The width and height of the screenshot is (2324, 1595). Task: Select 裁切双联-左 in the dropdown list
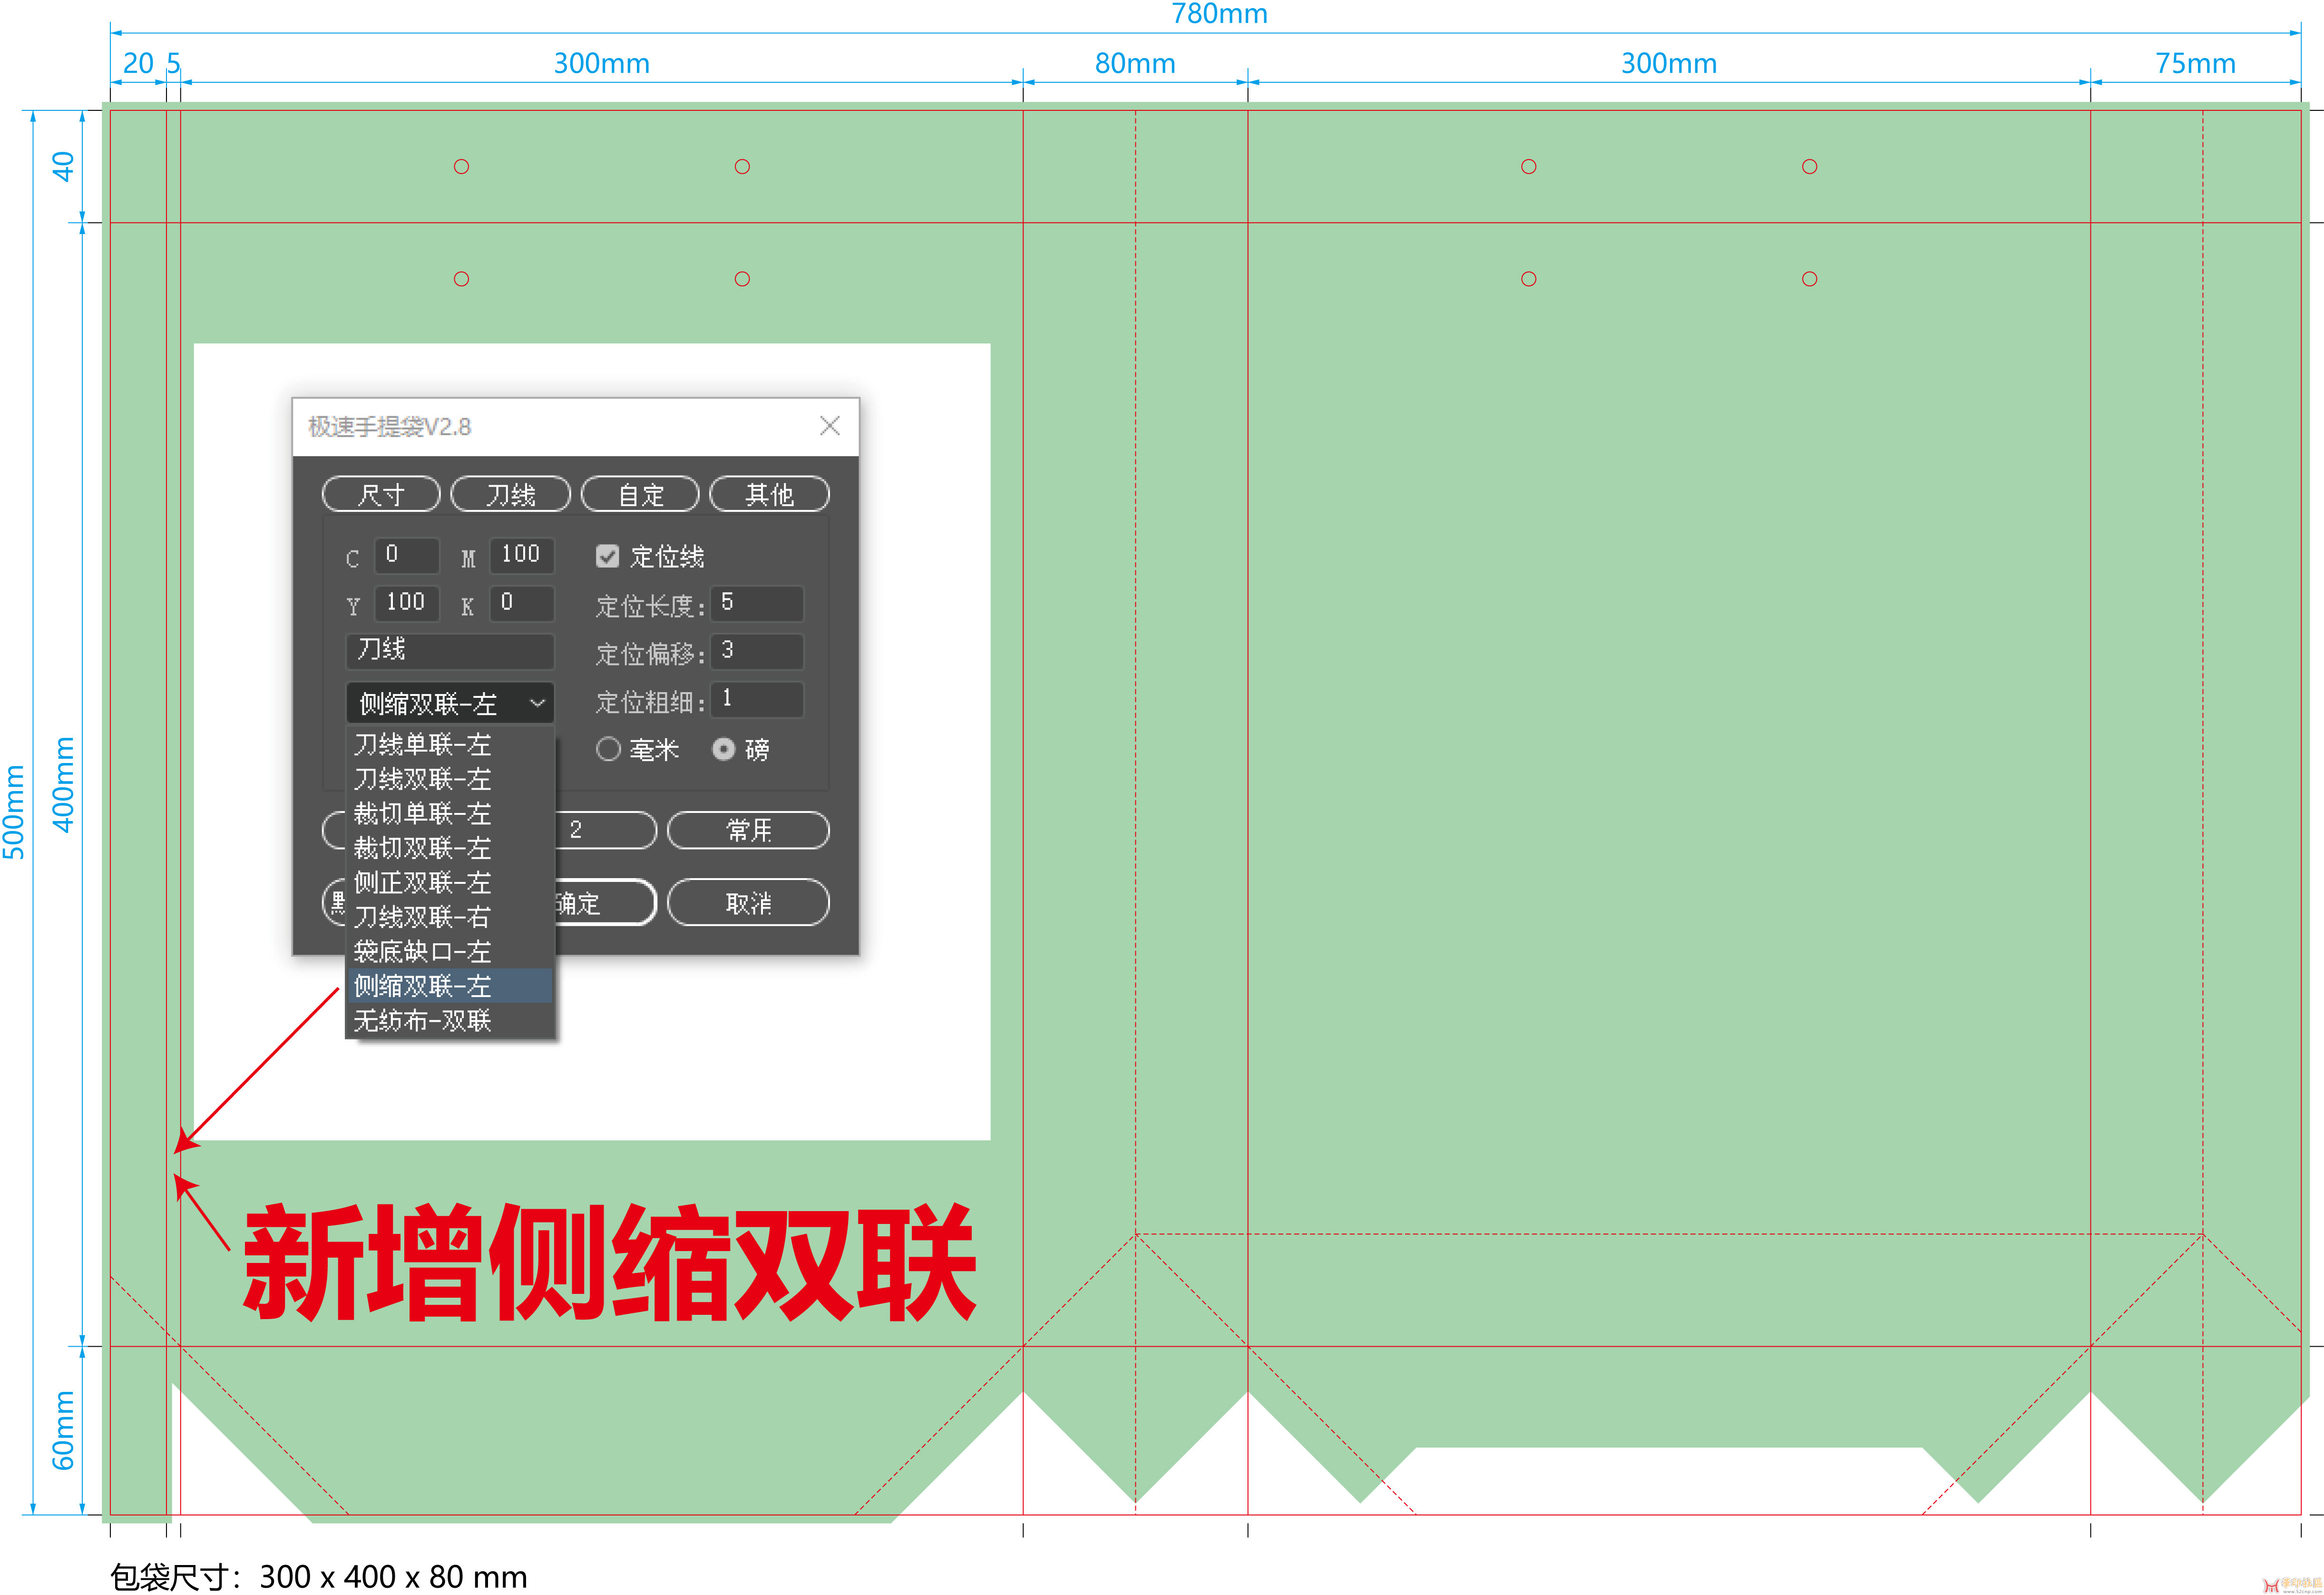[x=424, y=848]
